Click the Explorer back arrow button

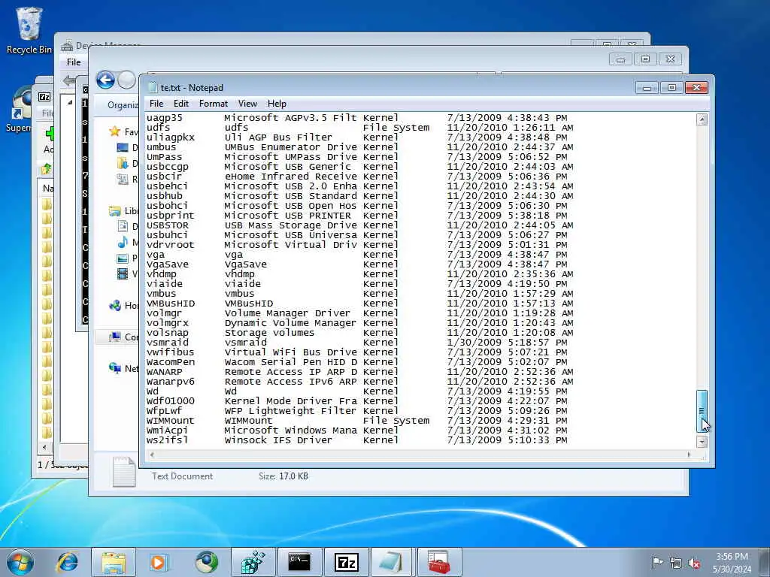(x=105, y=80)
